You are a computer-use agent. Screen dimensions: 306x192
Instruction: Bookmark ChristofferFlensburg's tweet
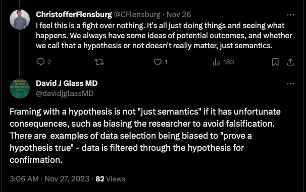[x=275, y=62]
